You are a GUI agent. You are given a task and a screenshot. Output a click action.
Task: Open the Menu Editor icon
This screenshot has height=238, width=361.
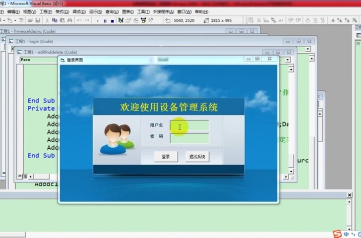(x=21, y=20)
